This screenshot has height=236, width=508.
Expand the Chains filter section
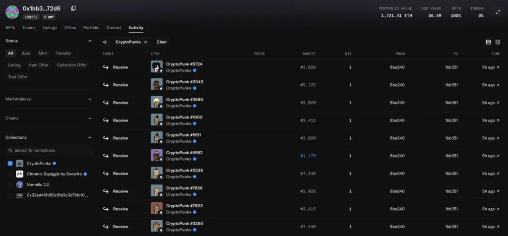90,118
